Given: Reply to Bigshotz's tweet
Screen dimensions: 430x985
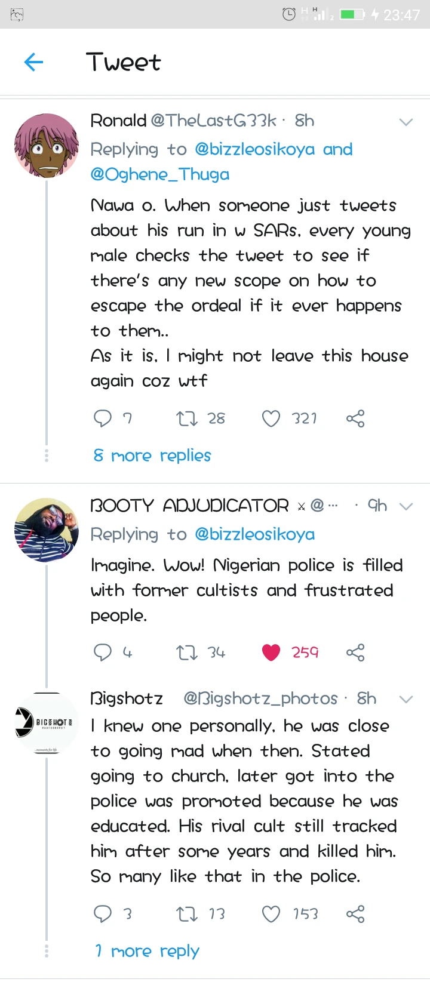Looking at the screenshot, I should click(x=103, y=913).
